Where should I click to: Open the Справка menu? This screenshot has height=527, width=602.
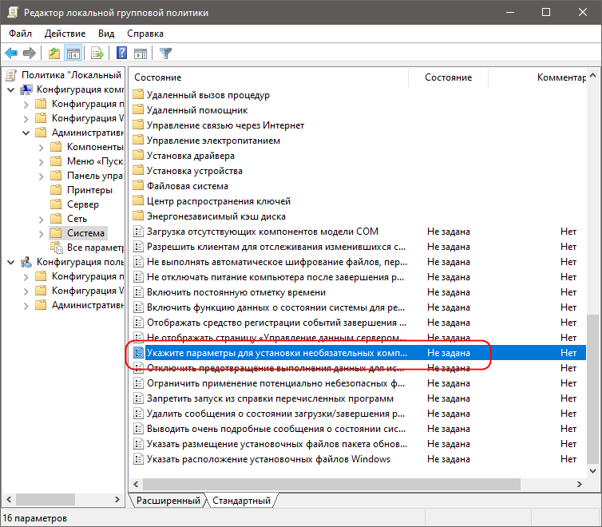(x=145, y=34)
